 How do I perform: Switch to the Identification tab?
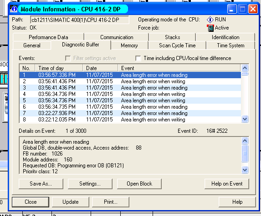pyautogui.click(x=225, y=37)
